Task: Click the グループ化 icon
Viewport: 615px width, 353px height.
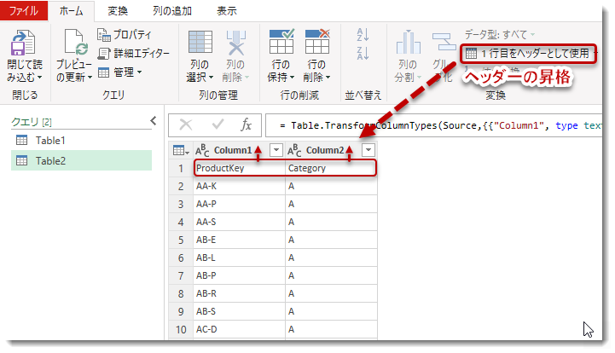Action: [444, 42]
